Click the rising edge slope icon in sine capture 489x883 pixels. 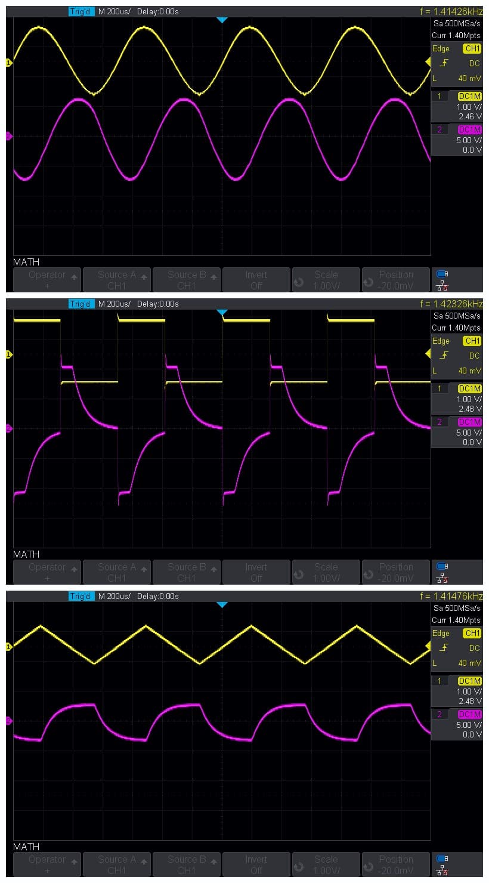pos(443,63)
